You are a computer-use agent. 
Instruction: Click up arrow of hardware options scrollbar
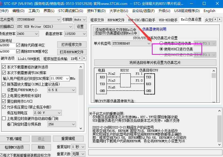point(81,67)
